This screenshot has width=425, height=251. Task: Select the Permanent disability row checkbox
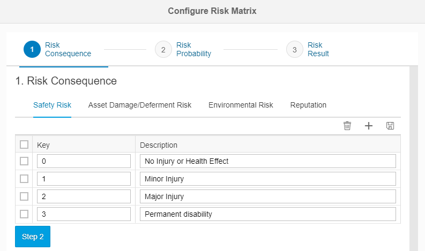(24, 214)
